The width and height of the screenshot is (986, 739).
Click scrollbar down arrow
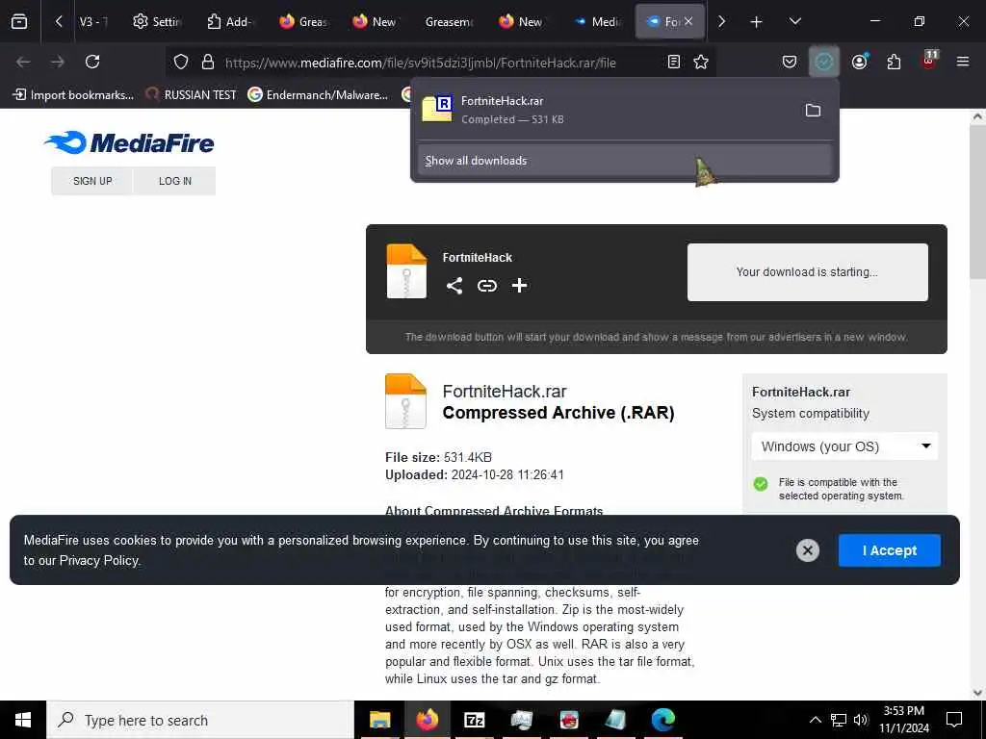pos(977,693)
